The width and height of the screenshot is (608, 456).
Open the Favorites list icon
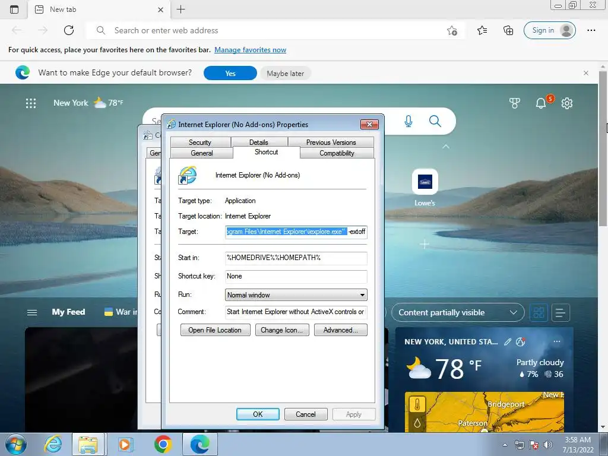tap(482, 30)
